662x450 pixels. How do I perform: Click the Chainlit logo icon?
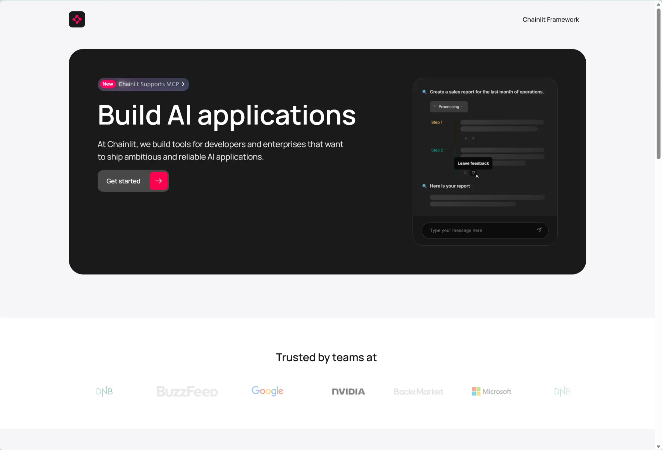77,19
